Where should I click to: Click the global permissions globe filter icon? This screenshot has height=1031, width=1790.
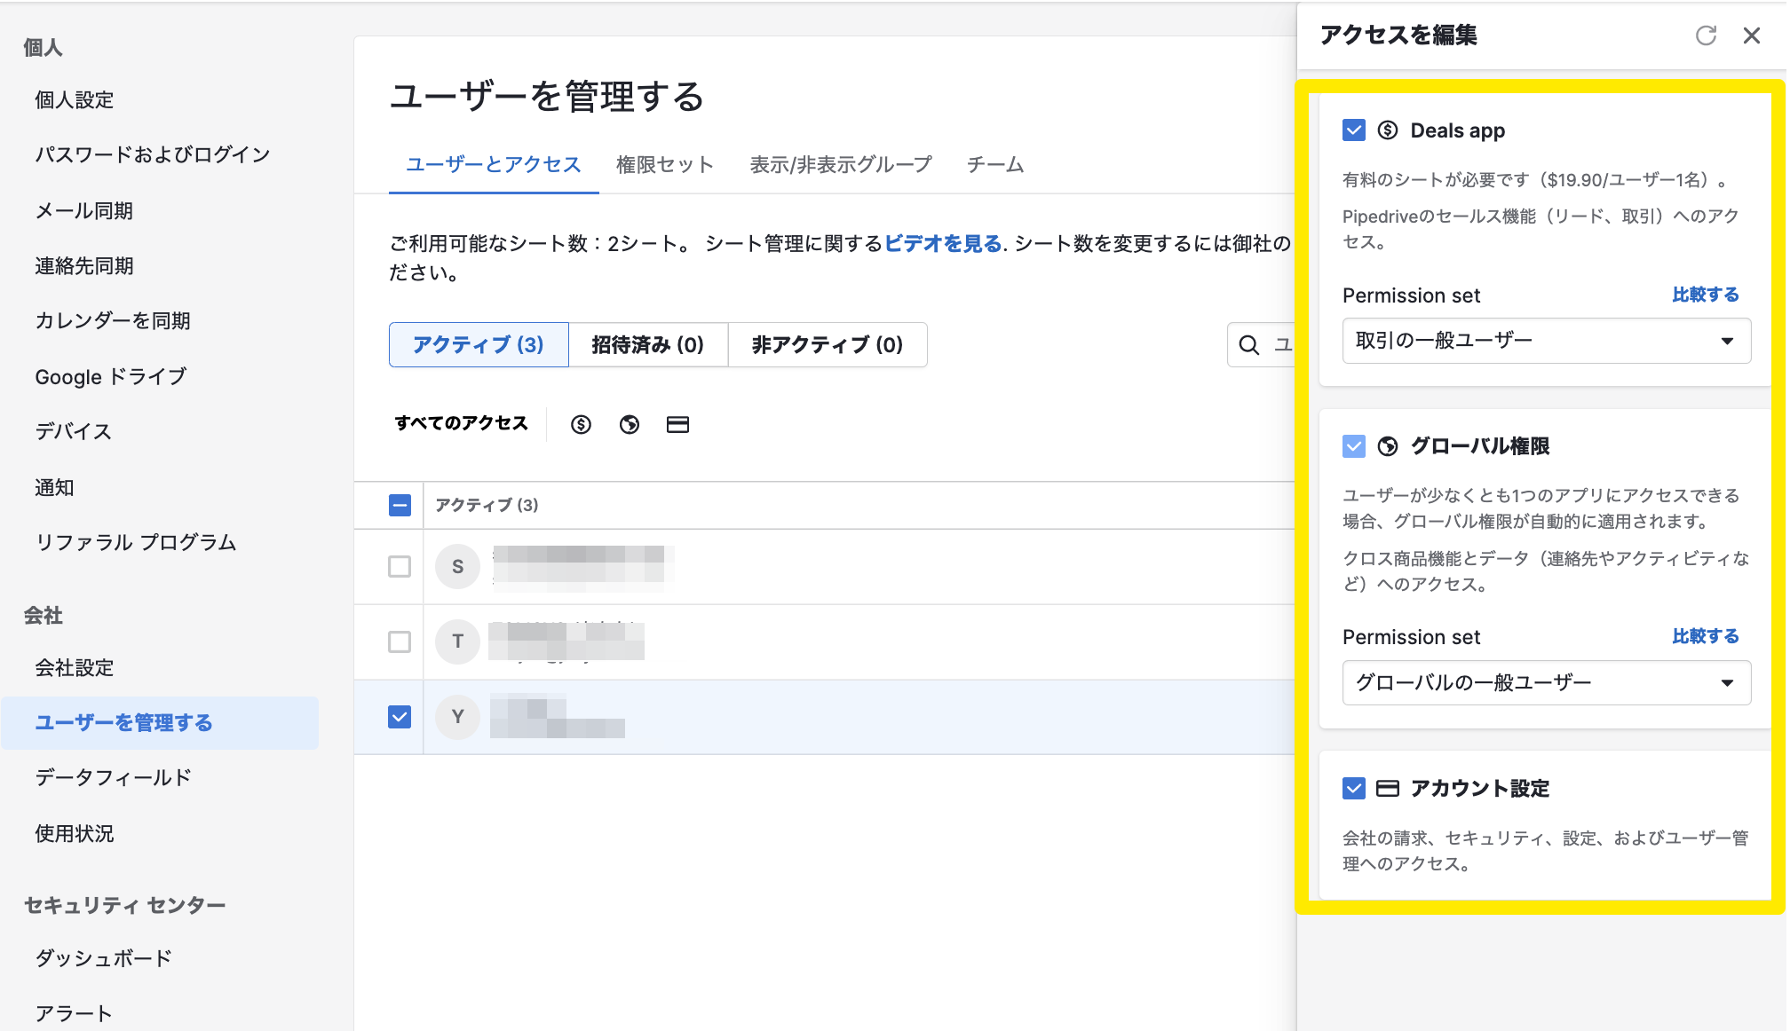tap(630, 424)
